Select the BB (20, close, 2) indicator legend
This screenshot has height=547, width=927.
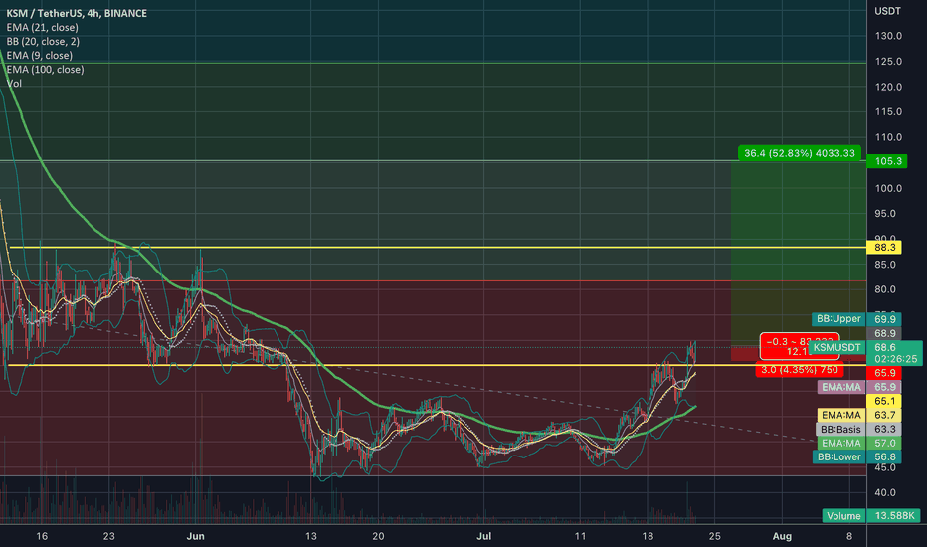click(x=43, y=42)
